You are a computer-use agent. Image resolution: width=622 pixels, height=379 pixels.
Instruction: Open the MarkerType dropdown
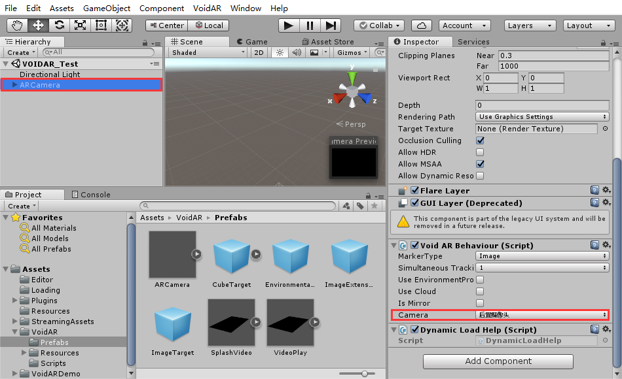[x=542, y=256]
